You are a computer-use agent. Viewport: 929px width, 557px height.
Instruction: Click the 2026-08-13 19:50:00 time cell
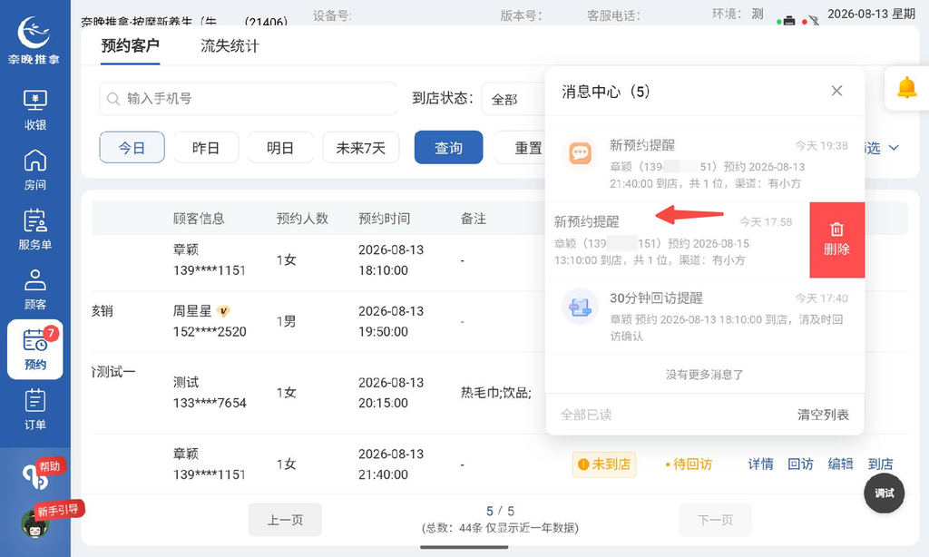(x=391, y=321)
